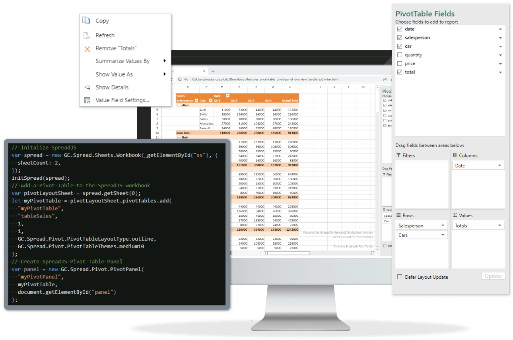Open the Salesperson filter button in pivot table
Viewport: 513px width, 340px height.
click(196, 101)
